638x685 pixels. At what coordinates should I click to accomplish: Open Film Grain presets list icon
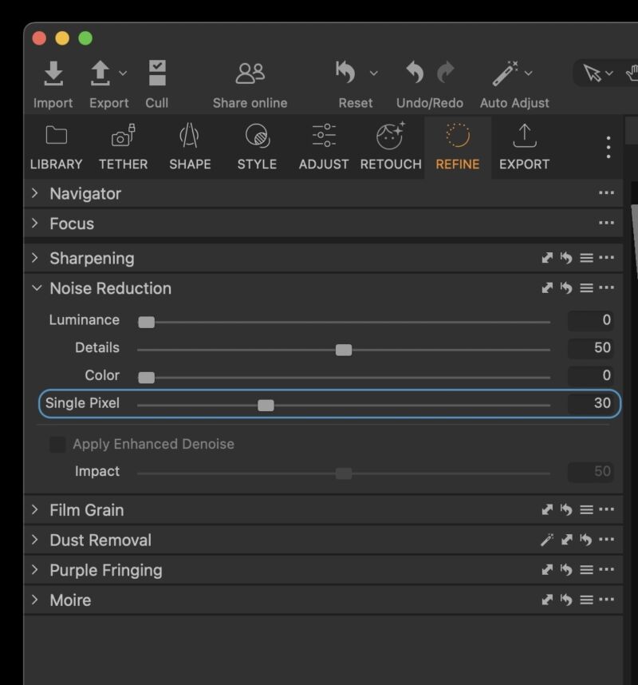tap(586, 510)
